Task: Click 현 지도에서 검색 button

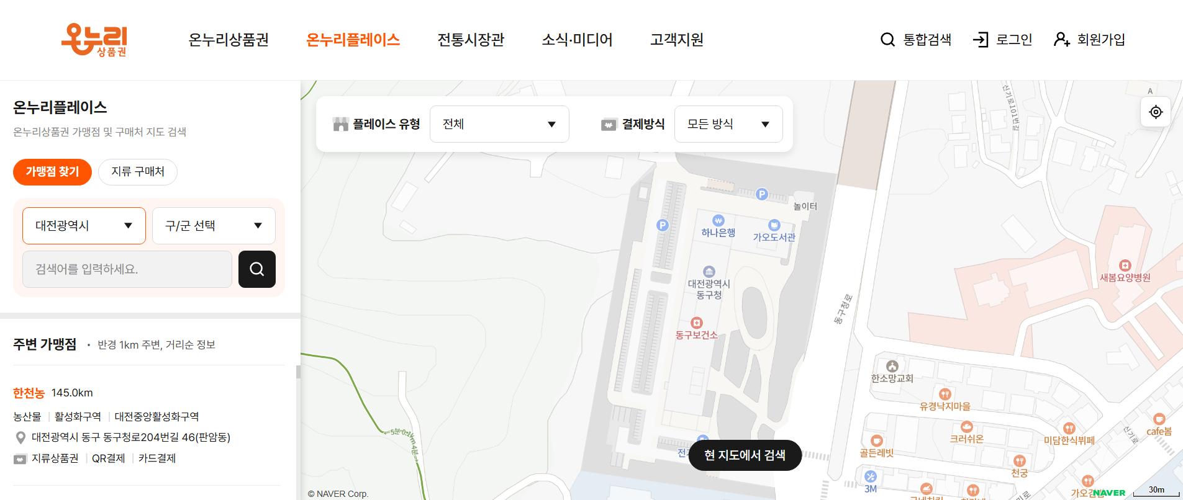Action: [x=745, y=455]
